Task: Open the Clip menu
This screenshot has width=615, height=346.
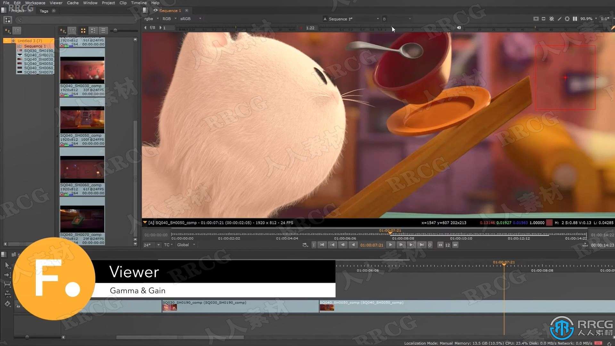Action: (123, 3)
